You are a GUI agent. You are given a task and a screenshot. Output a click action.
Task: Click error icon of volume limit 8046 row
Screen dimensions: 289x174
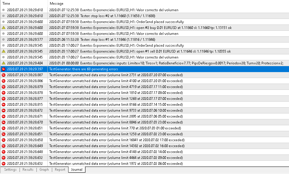pyautogui.click(x=4, y=122)
